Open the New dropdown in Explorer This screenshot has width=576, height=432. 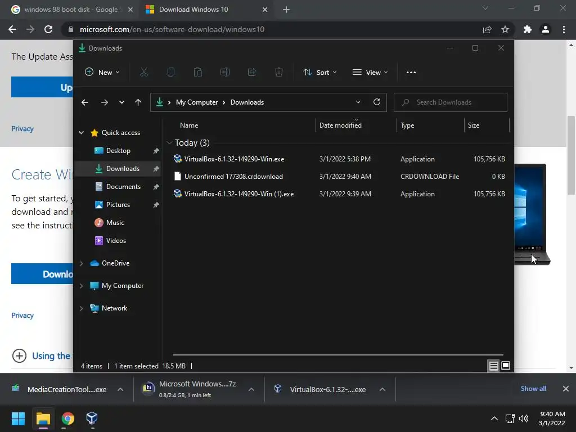102,73
